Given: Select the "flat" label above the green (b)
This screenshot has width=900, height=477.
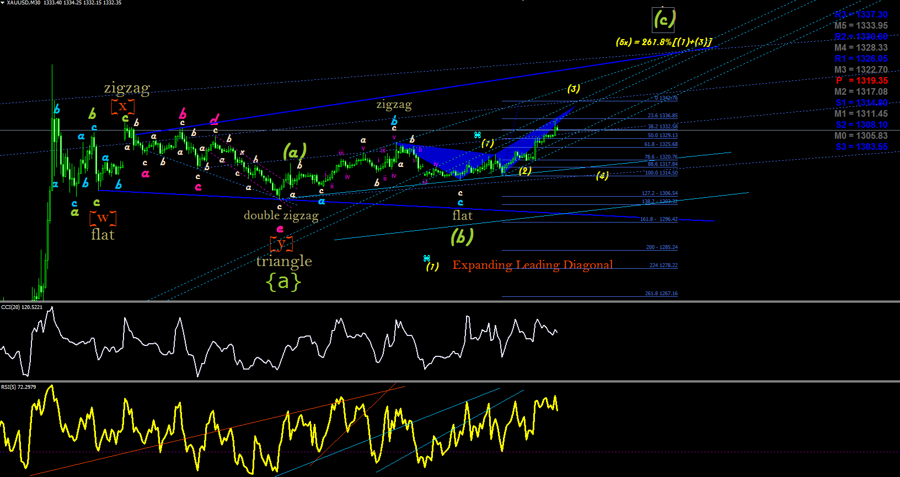Looking at the screenshot, I should pos(462,215).
